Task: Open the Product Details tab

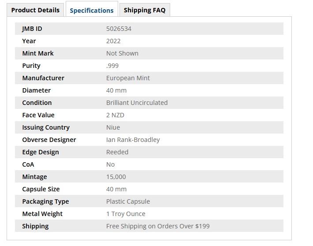Action: (x=35, y=10)
